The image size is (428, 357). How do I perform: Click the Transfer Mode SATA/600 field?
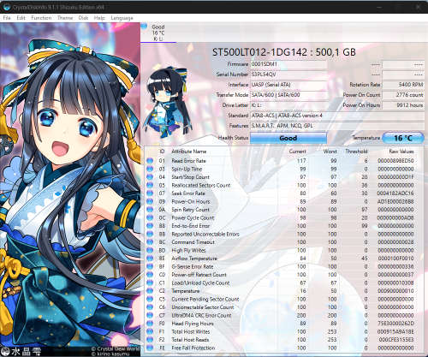pos(288,95)
